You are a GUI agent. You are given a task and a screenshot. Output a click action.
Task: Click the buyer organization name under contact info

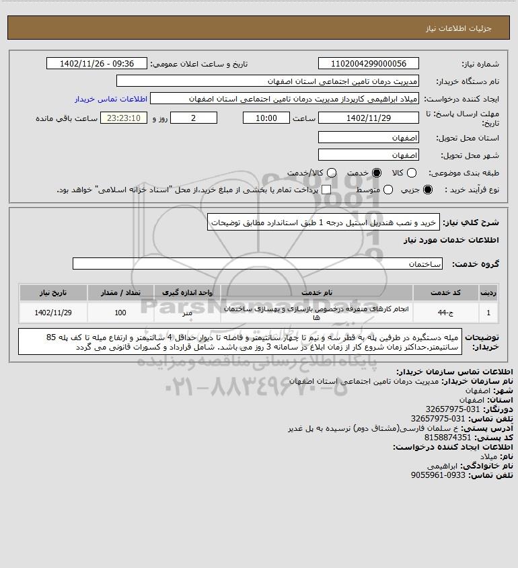[363, 381]
